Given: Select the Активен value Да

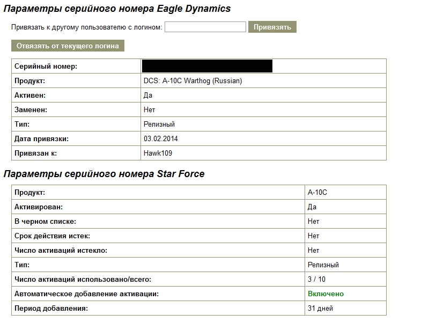Looking at the screenshot, I should (x=148, y=96).
